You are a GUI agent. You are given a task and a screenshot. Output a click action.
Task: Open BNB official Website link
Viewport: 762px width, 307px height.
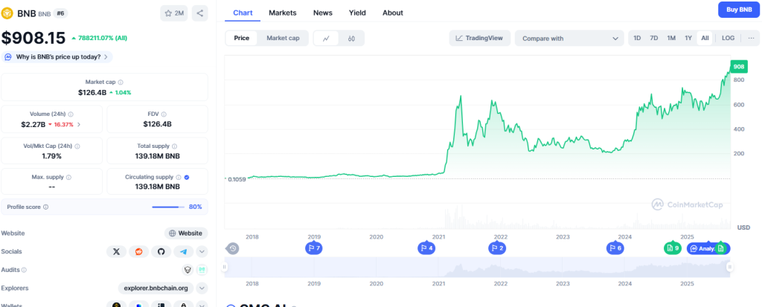186,233
